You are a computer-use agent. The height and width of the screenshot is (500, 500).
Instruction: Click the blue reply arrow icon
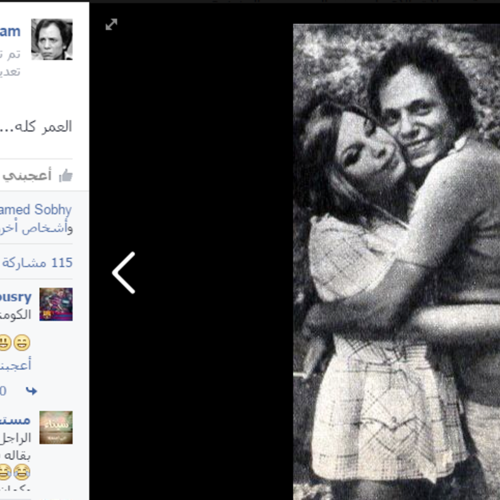32,391
